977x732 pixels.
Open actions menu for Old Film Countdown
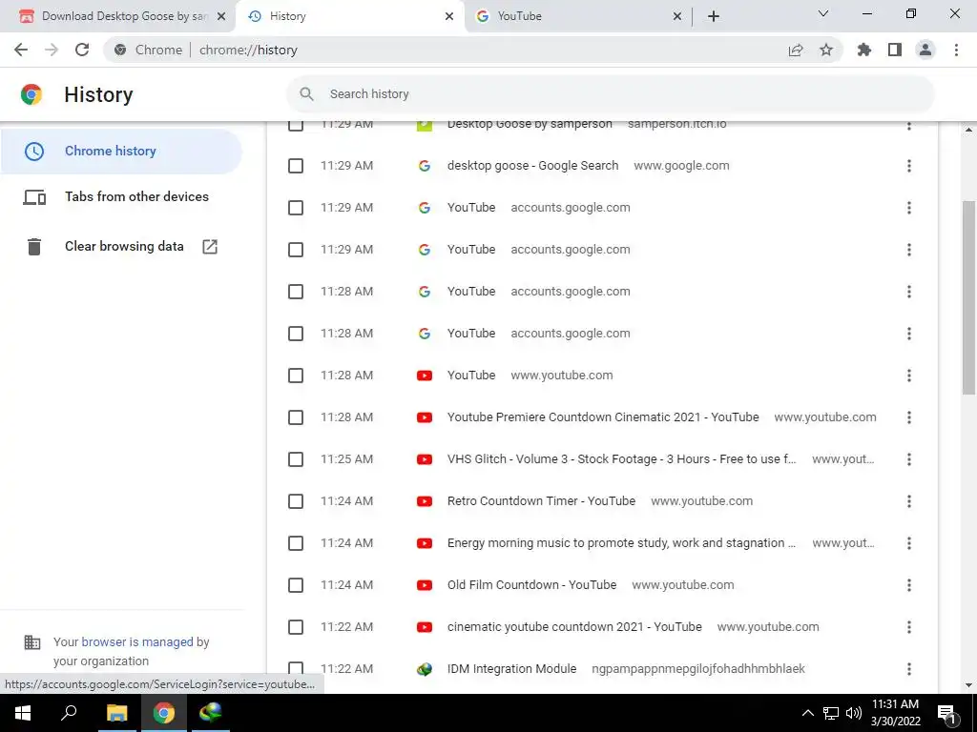pos(909,585)
